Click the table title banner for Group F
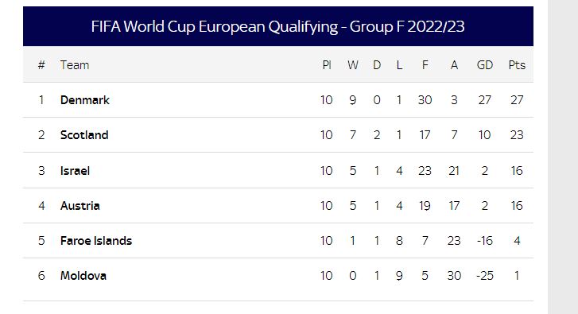The image size is (578, 314). click(278, 26)
